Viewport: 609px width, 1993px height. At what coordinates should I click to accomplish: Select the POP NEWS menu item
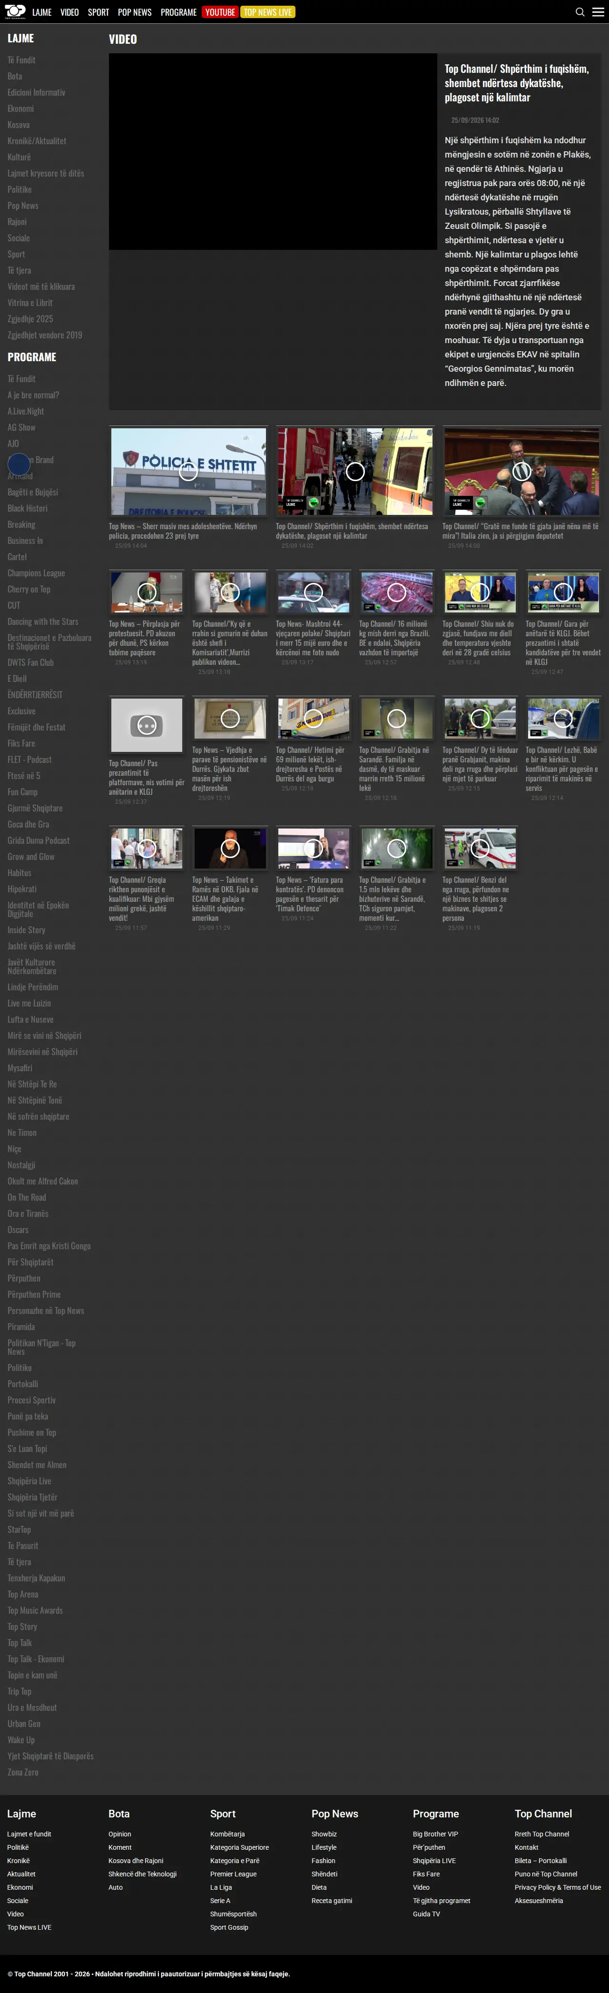[135, 12]
